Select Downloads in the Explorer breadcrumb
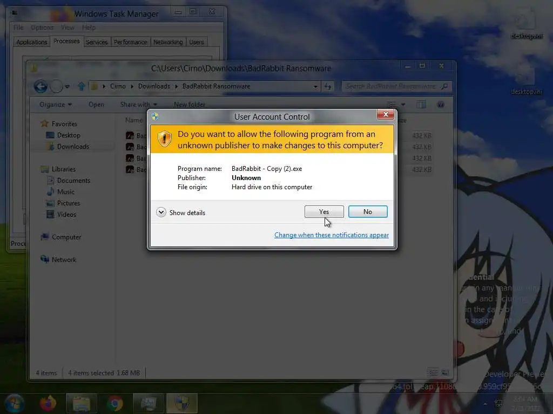Screen dimensions: 553x414 pos(154,86)
